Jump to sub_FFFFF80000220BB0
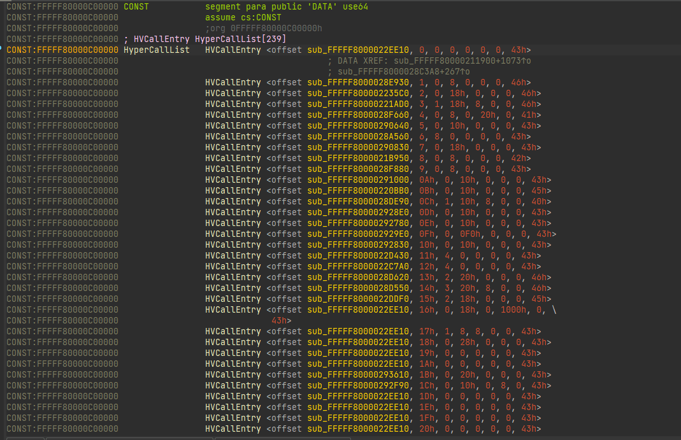This screenshot has height=440, width=681. (358, 190)
